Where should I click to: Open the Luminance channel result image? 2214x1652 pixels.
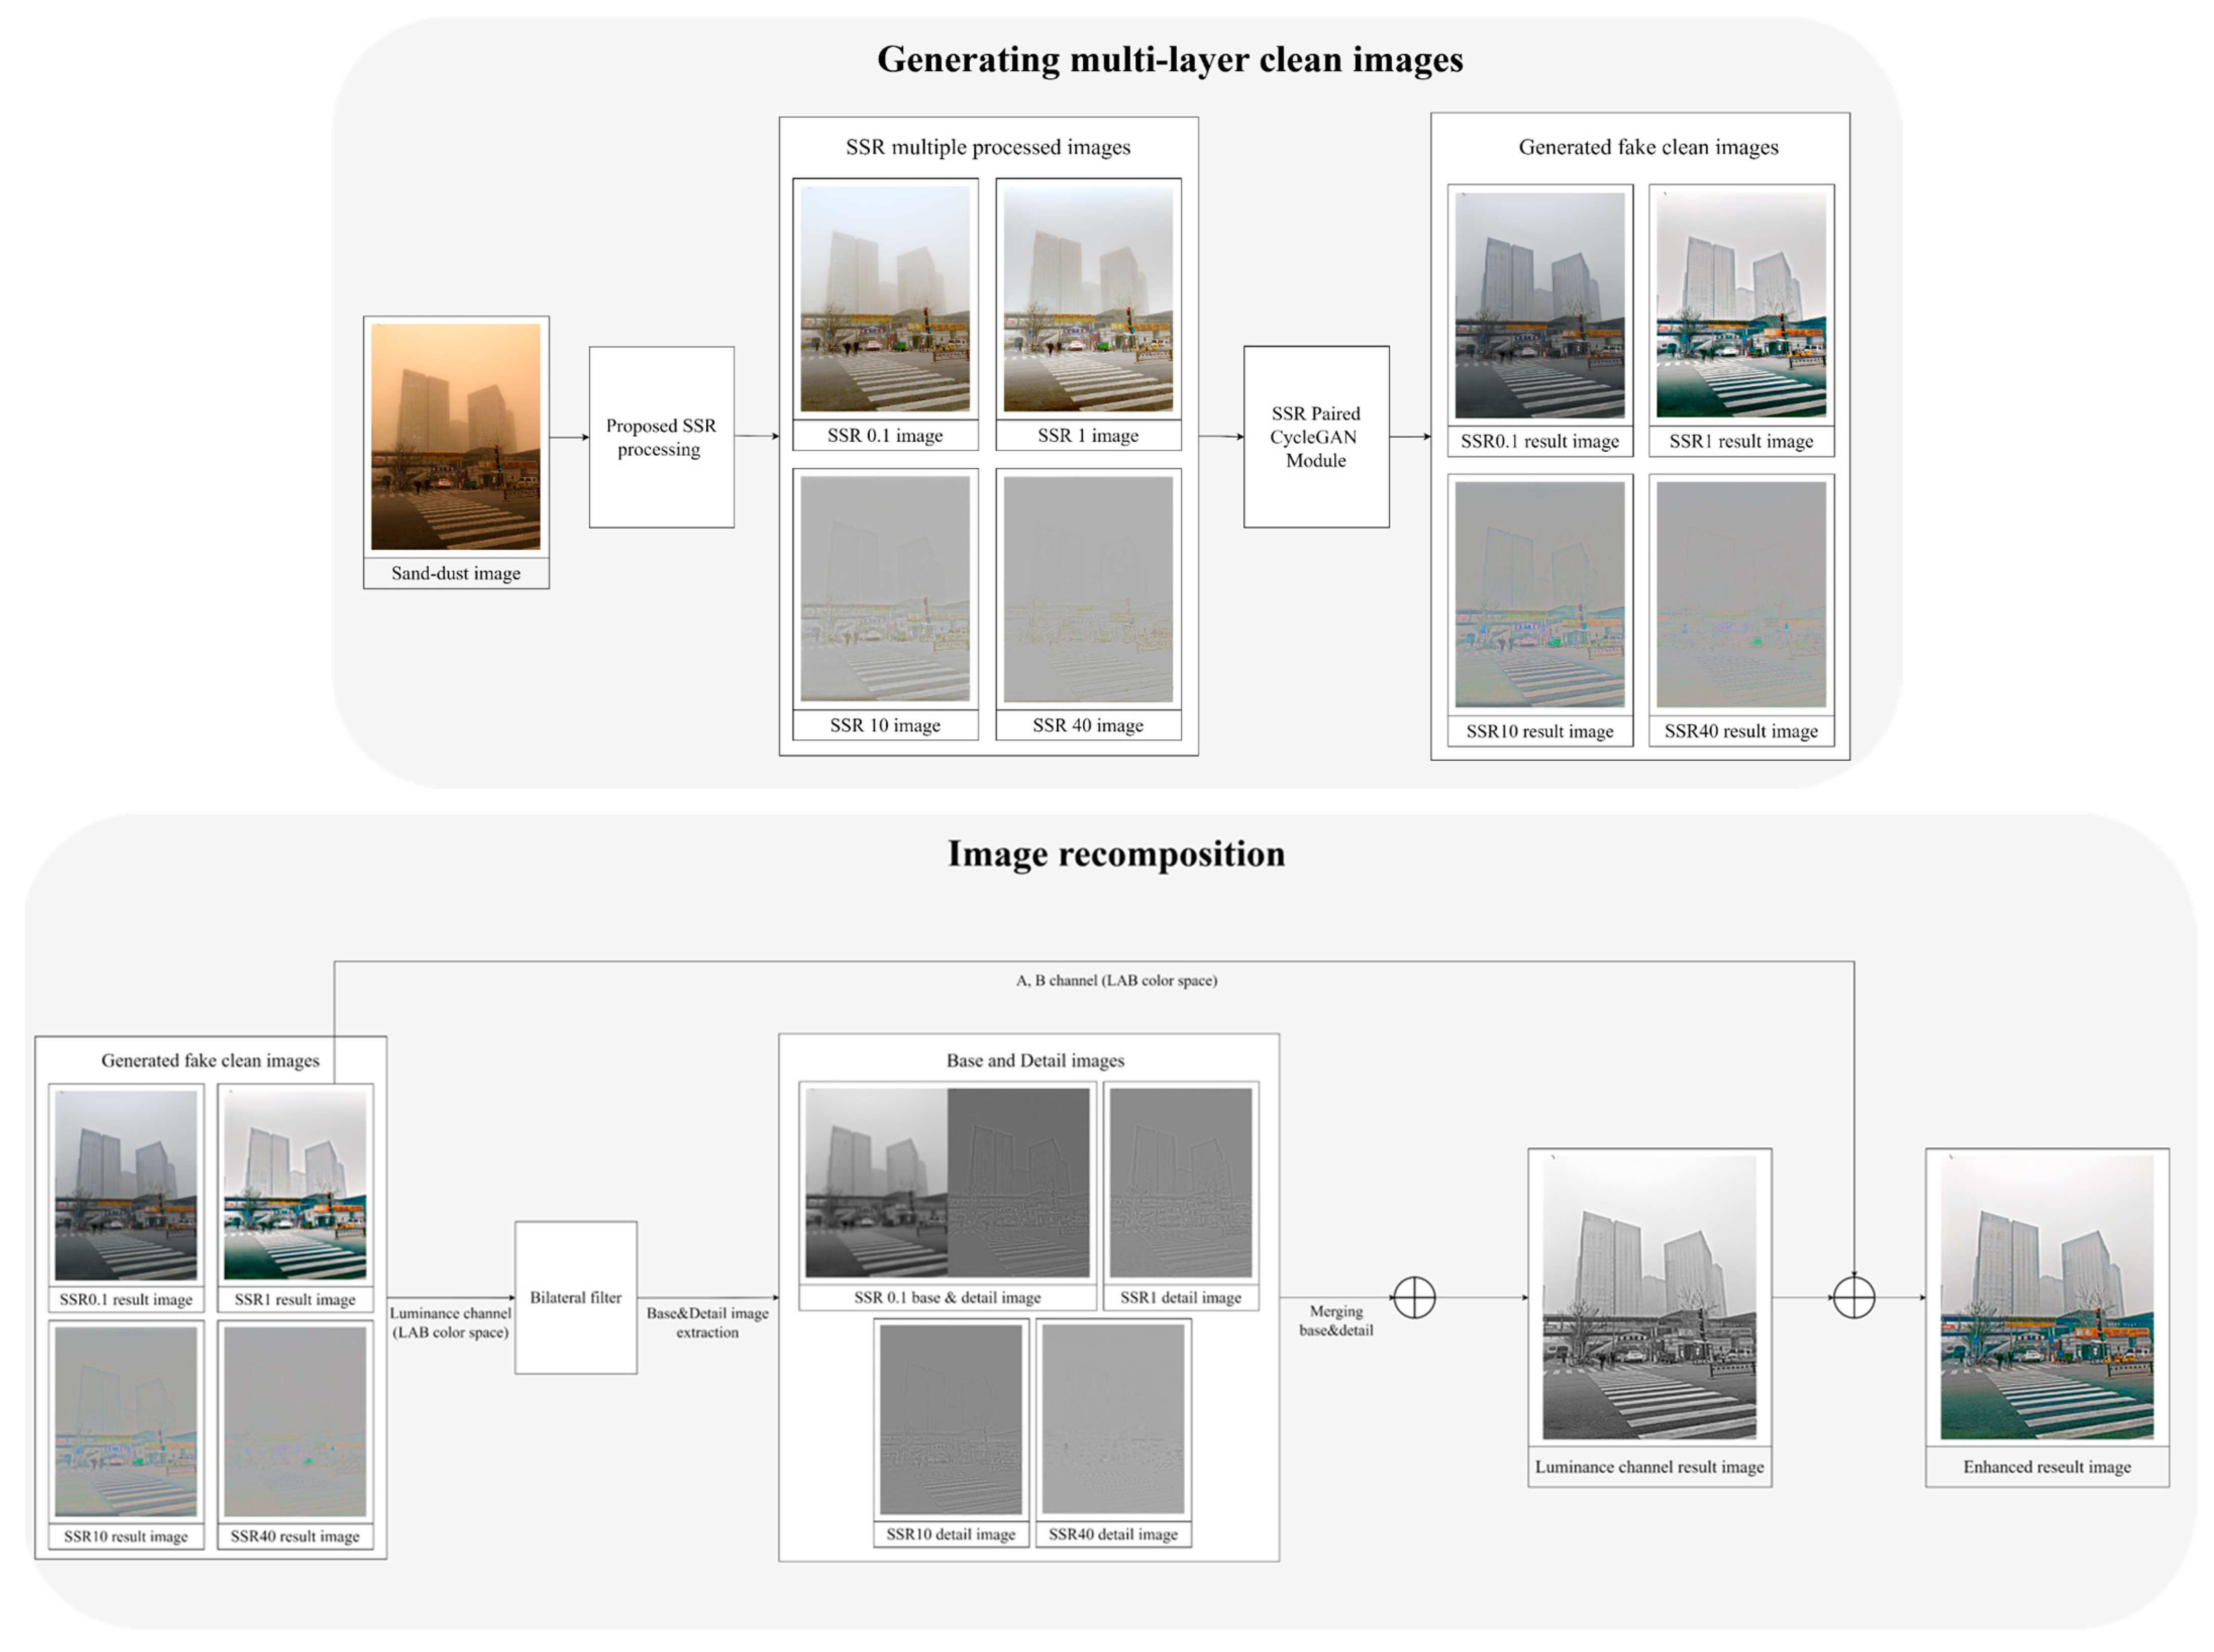coord(1649,1297)
